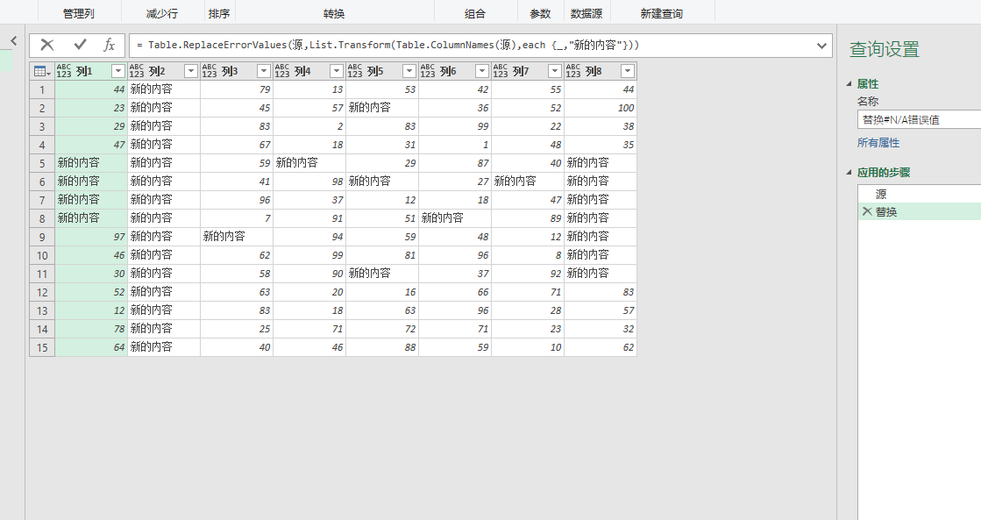Select the 源 step under 应用的步骤
The width and height of the screenshot is (981, 520).
point(881,194)
